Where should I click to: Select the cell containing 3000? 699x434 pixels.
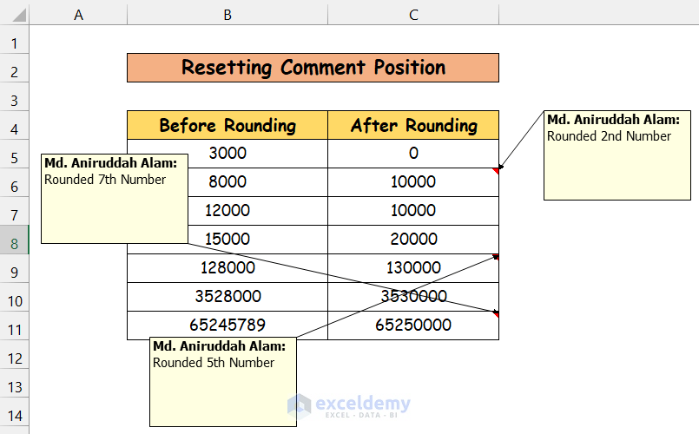point(228,154)
